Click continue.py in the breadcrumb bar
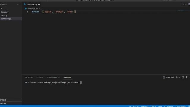The height and width of the screenshot is (107, 190). (x=33, y=9)
